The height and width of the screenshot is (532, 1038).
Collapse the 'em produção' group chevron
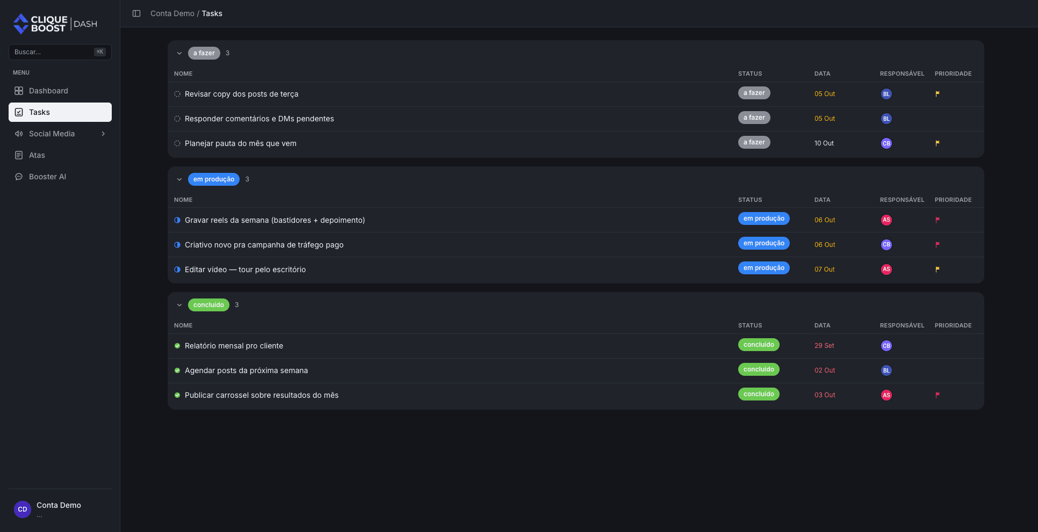pos(179,179)
